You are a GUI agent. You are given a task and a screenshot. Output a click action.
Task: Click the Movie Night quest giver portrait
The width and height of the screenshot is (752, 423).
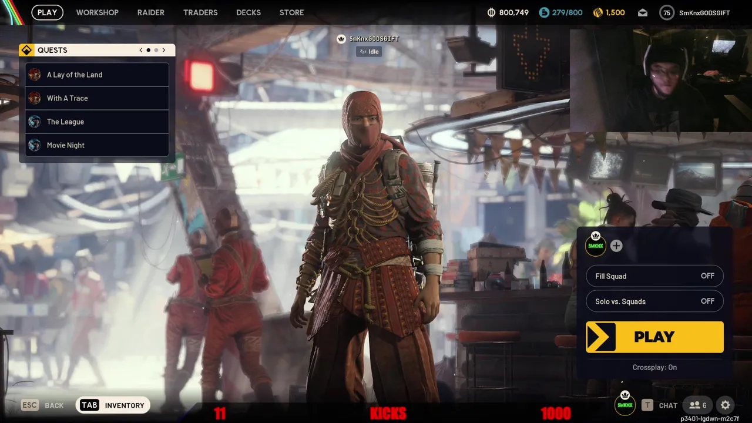coord(35,145)
